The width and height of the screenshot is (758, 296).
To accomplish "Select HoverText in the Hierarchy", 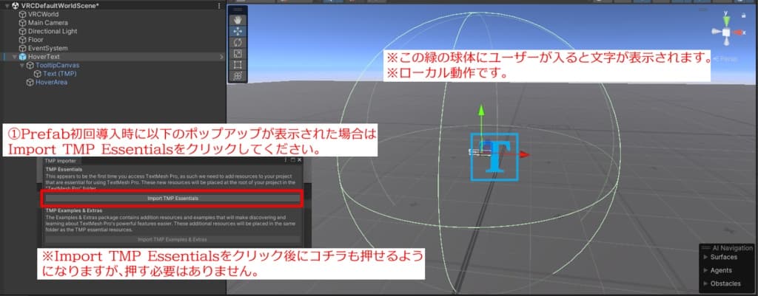I will click(x=44, y=57).
